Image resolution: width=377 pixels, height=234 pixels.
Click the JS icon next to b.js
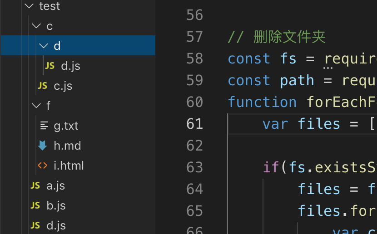(x=35, y=205)
